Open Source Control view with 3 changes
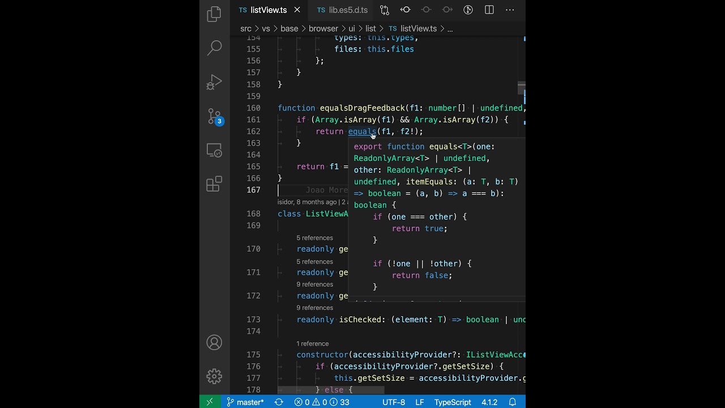725x408 pixels. 214,116
